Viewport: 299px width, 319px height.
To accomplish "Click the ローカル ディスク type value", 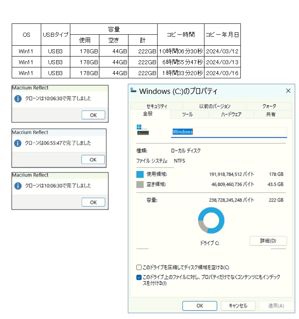I will 185,151.
